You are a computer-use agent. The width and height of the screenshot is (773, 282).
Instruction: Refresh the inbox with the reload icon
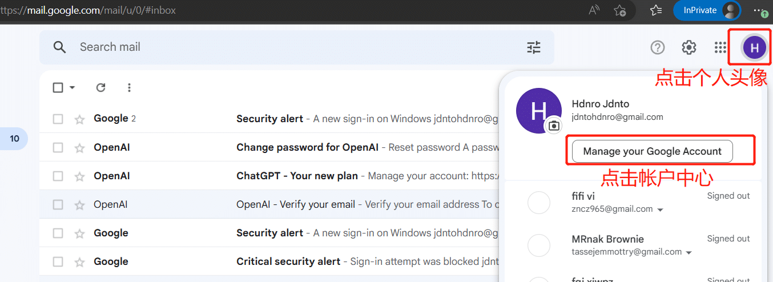pyautogui.click(x=101, y=87)
